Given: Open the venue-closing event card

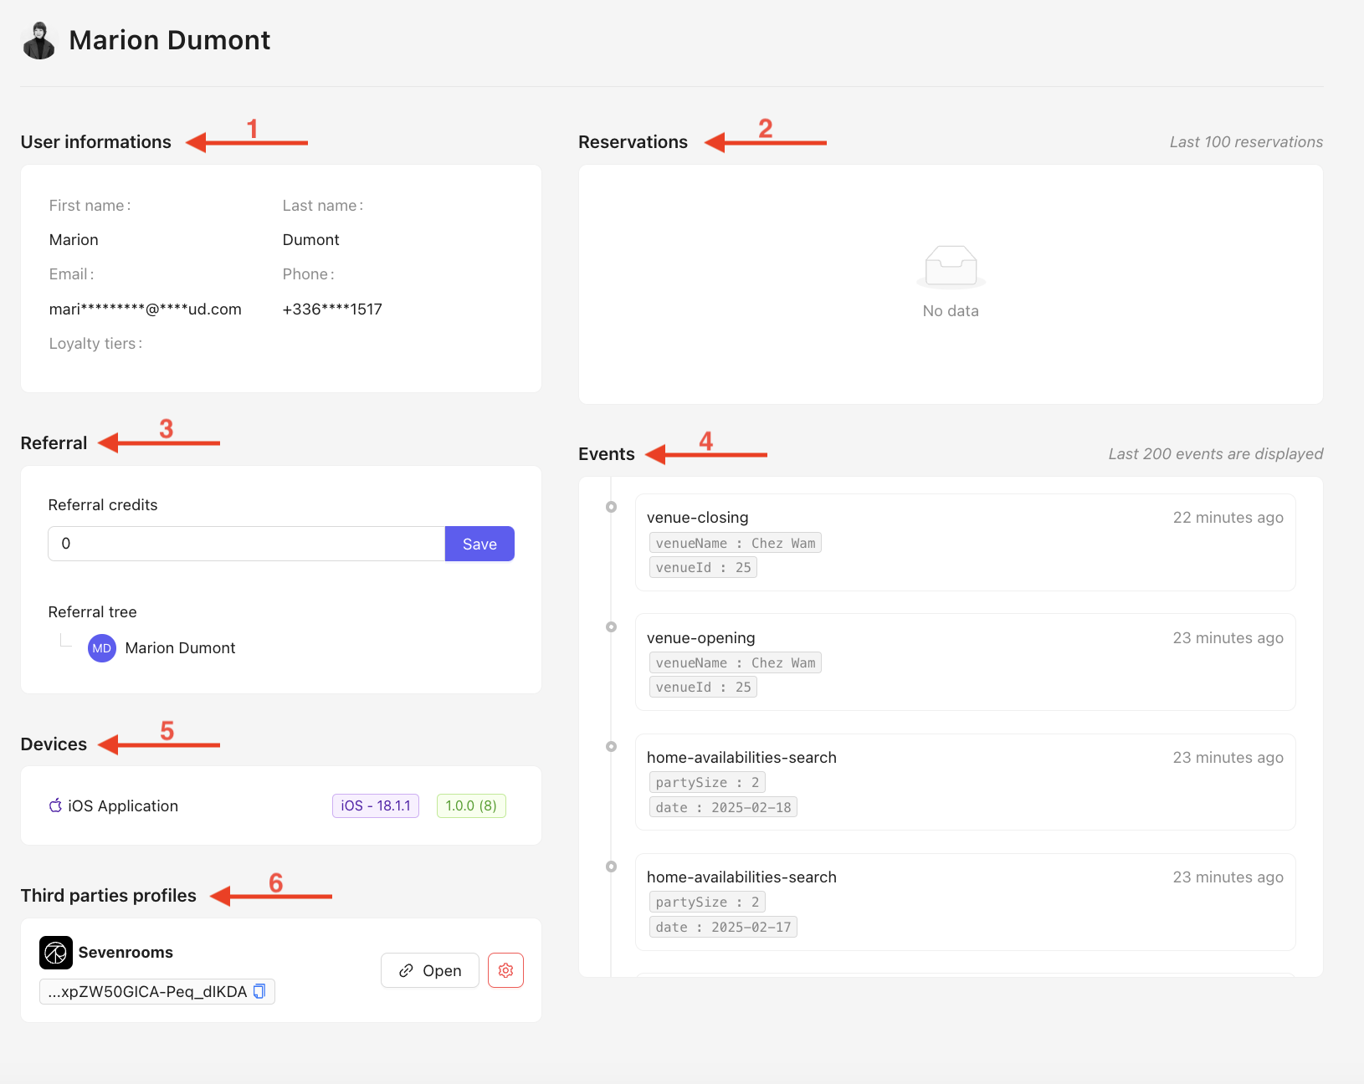Looking at the screenshot, I should tap(965, 542).
